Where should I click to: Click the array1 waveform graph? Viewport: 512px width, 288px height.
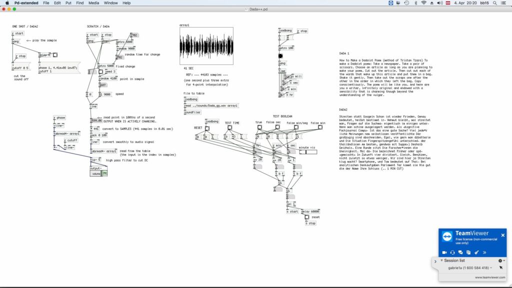[x=206, y=46]
